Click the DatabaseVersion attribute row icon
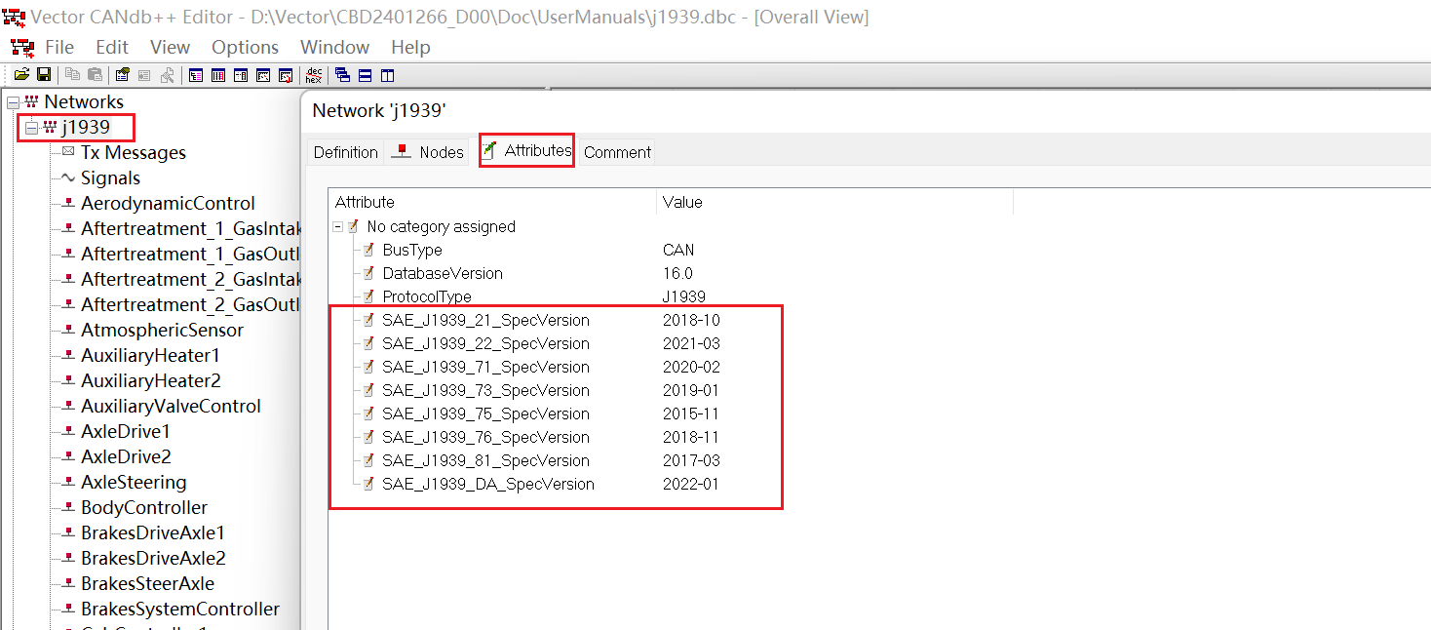This screenshot has width=1431, height=630. [369, 273]
